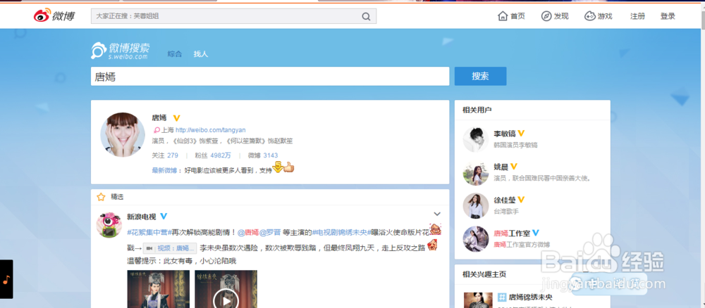The width and height of the screenshot is (705, 308).
Task: Click the 微博 3143 count
Action: coord(263,155)
